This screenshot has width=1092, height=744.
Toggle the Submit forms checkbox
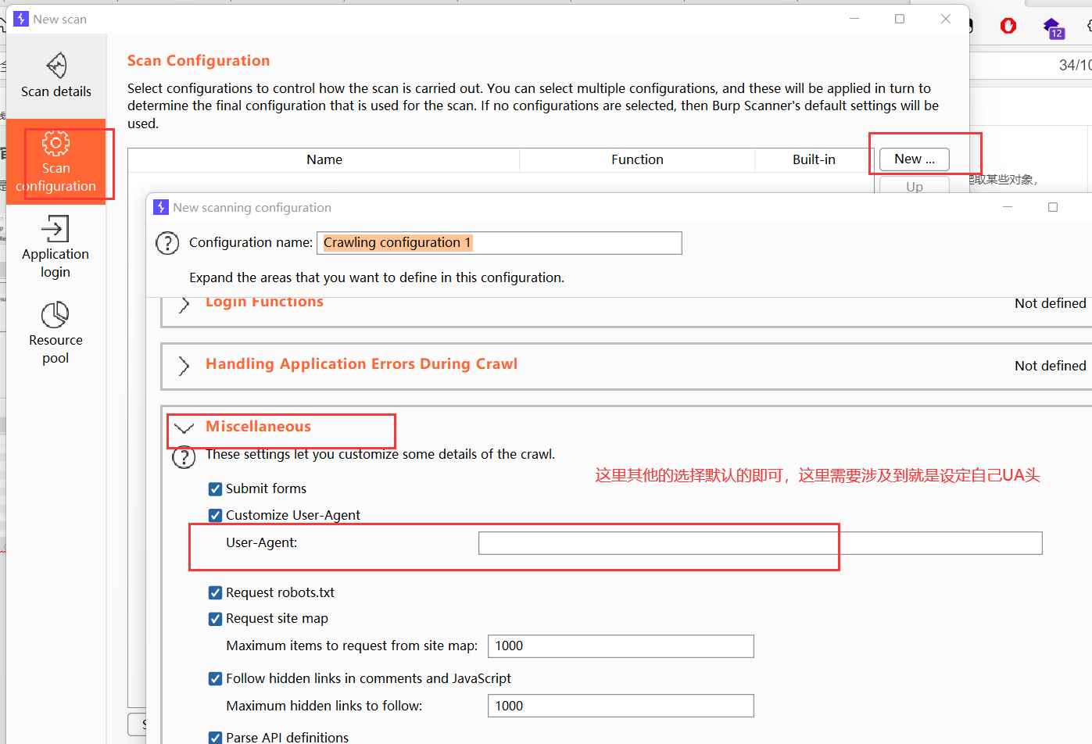[216, 489]
